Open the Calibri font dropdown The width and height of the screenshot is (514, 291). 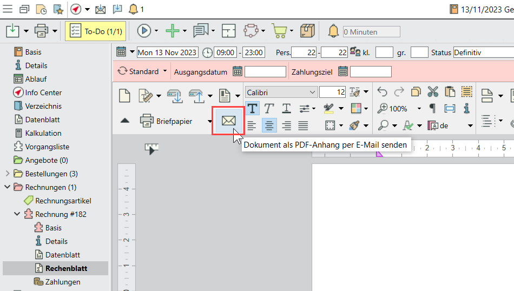[x=281, y=92]
